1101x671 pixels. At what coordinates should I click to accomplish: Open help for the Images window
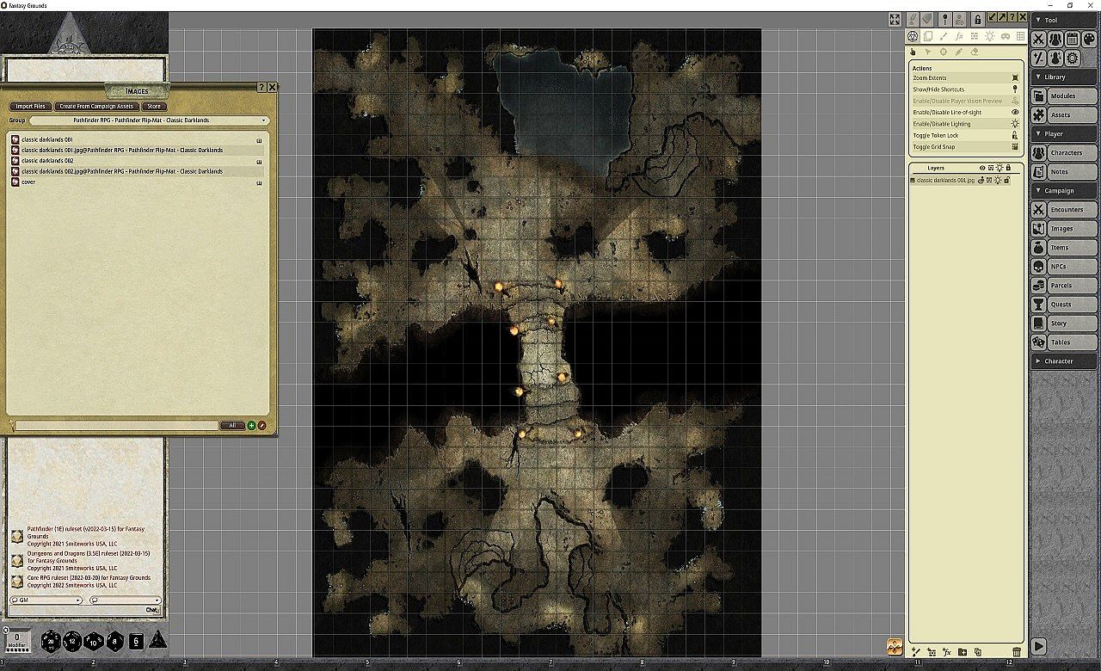261,87
